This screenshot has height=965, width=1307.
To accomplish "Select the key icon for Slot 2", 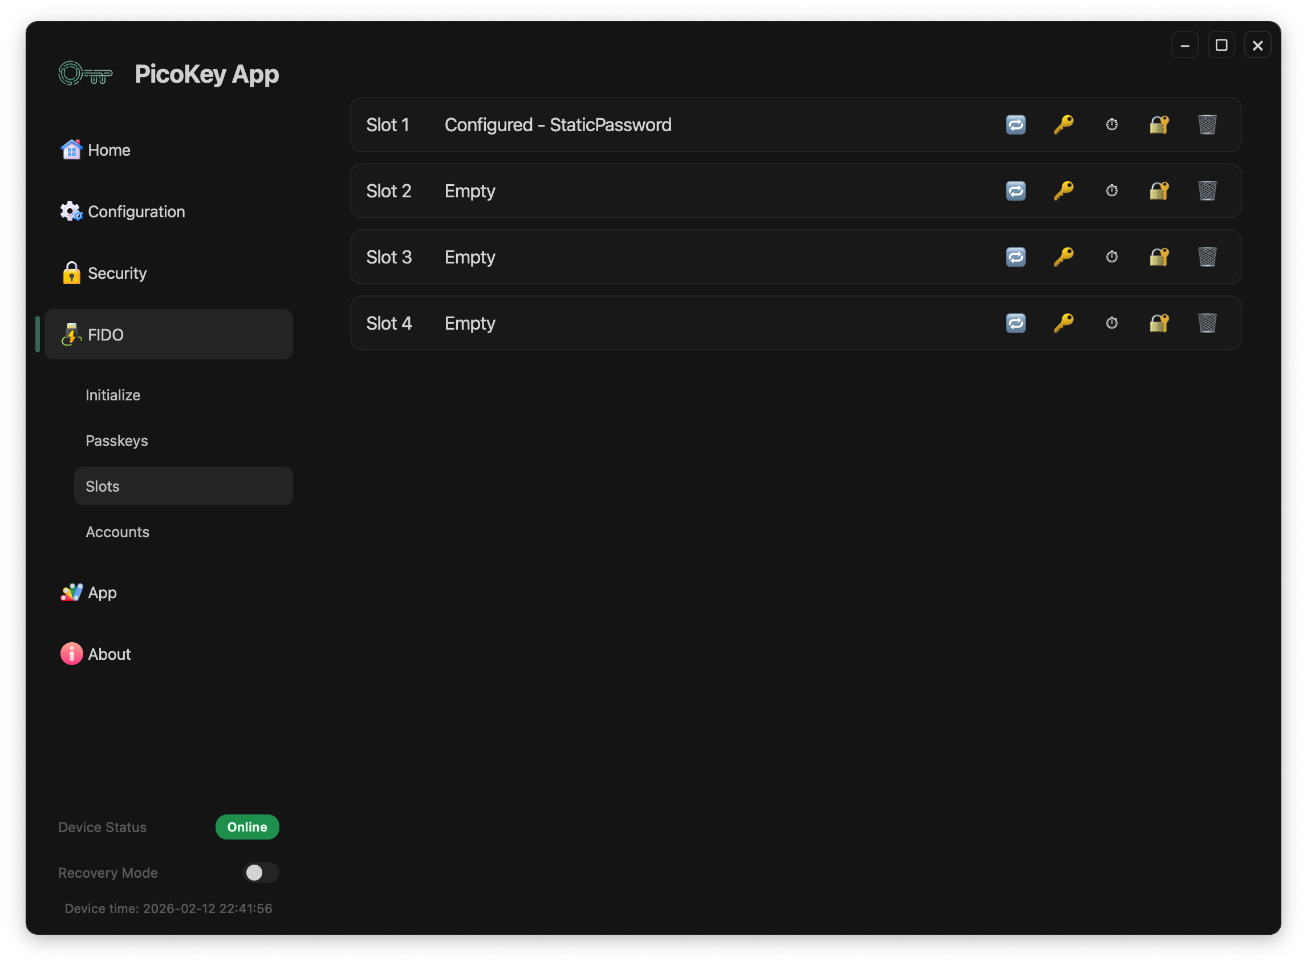I will [x=1064, y=190].
